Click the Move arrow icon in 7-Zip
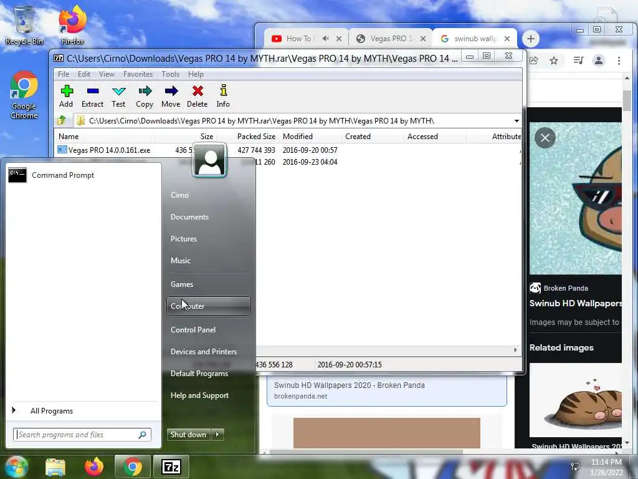638x479 pixels. 171,96
